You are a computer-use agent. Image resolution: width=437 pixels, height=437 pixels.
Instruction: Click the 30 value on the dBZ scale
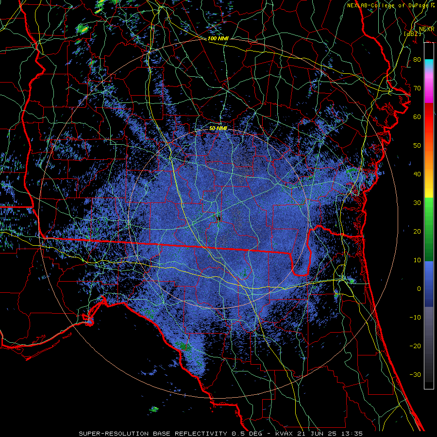click(417, 202)
